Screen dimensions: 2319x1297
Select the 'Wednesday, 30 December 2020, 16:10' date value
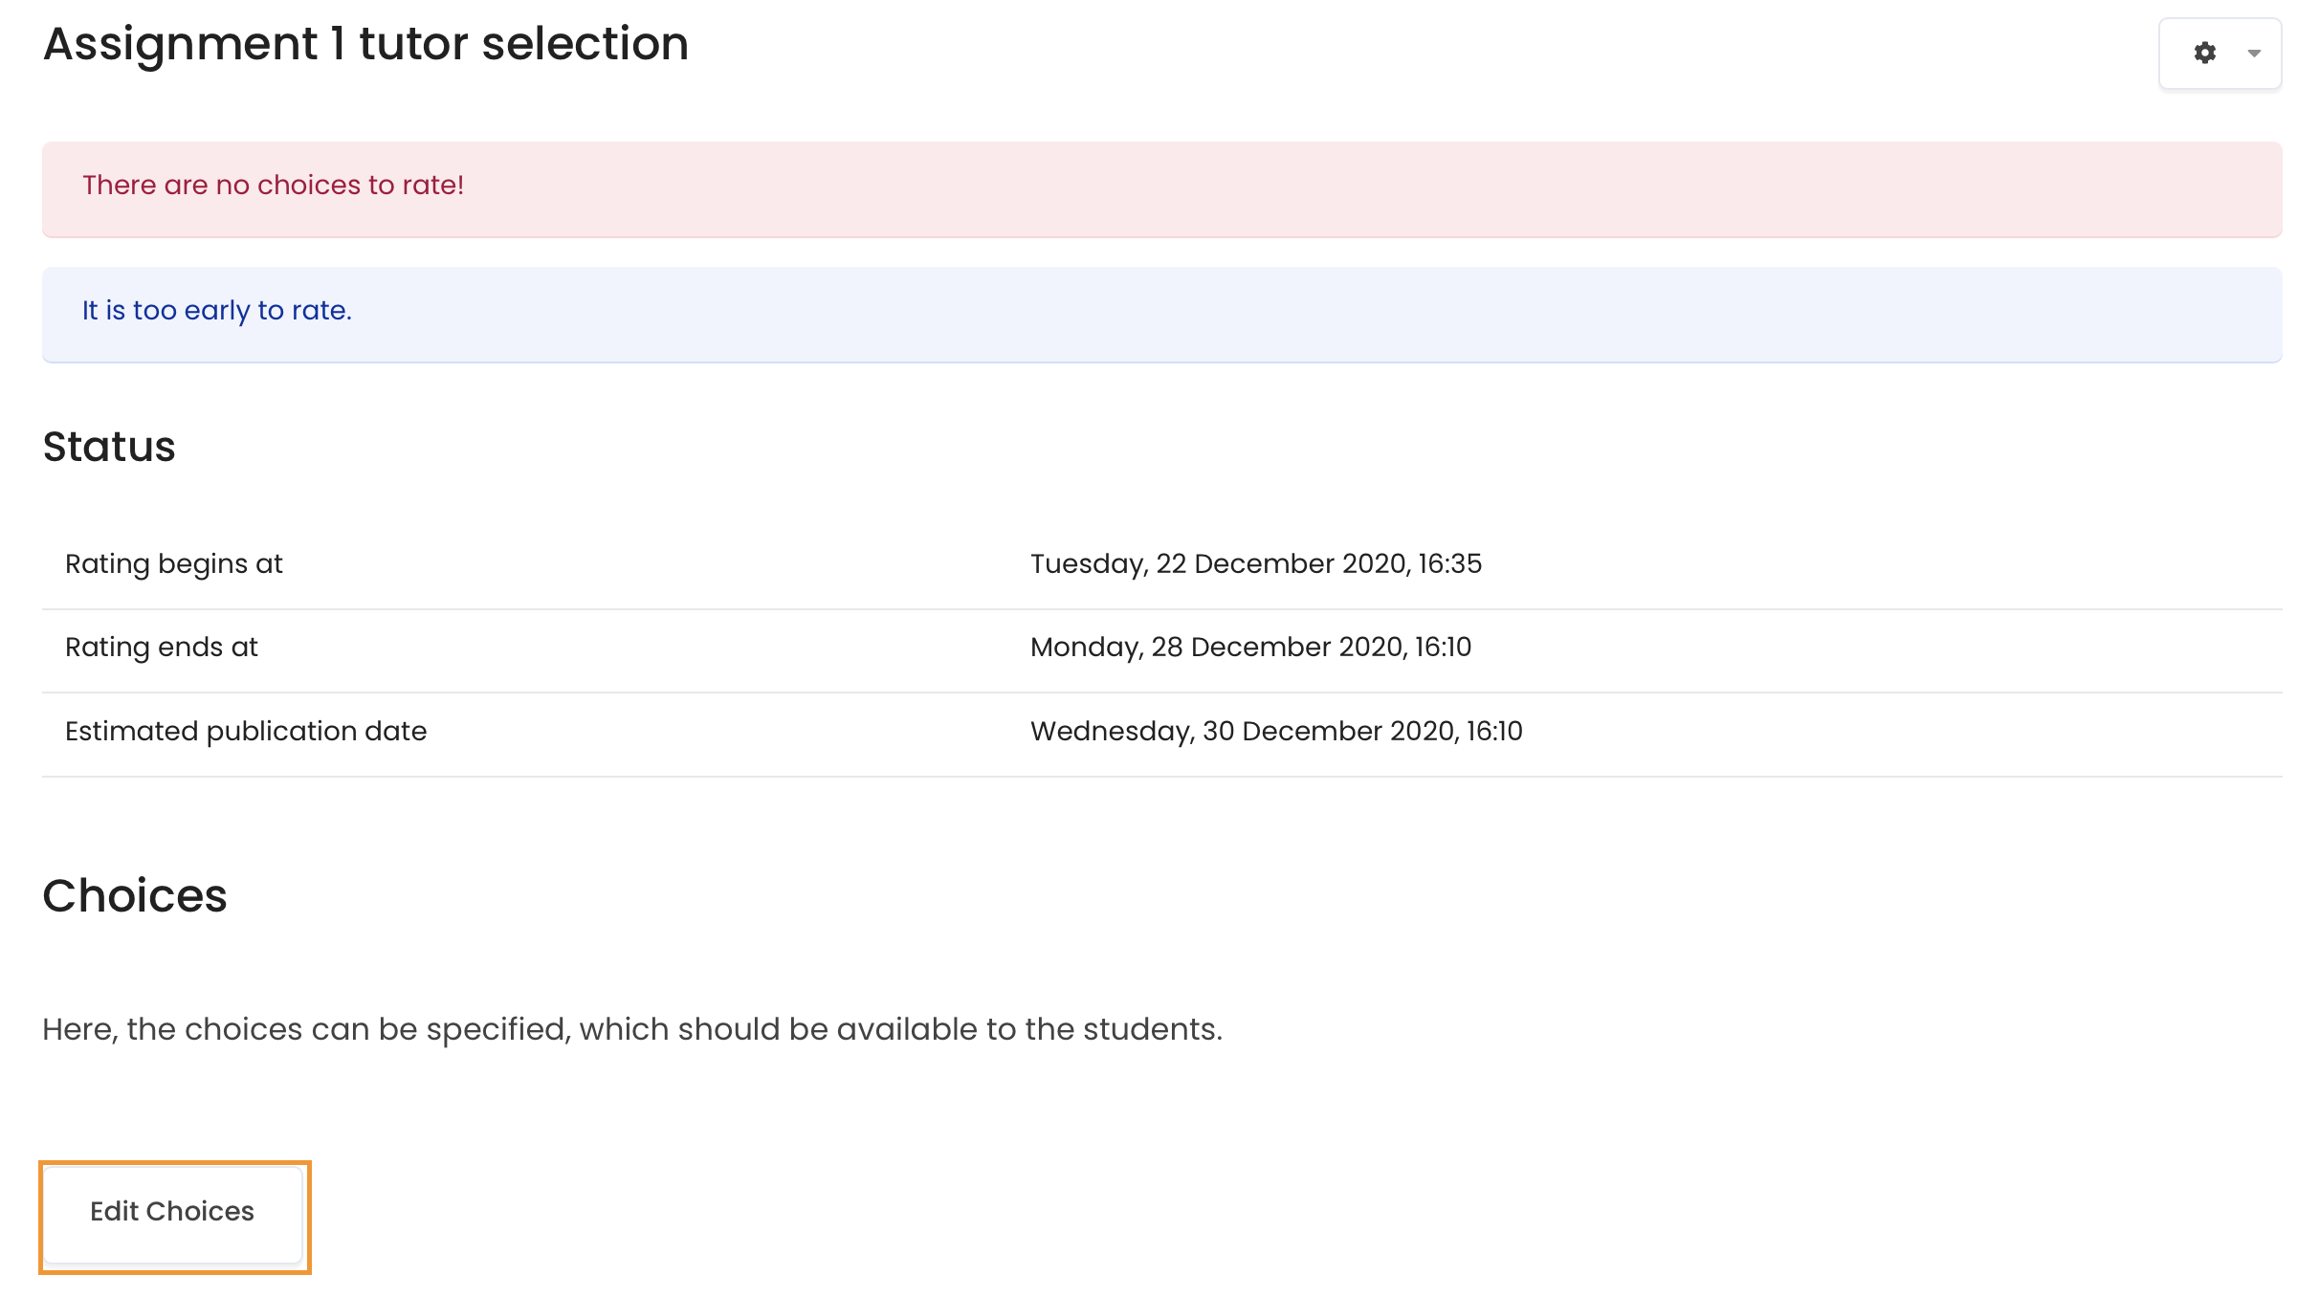[1276, 732]
